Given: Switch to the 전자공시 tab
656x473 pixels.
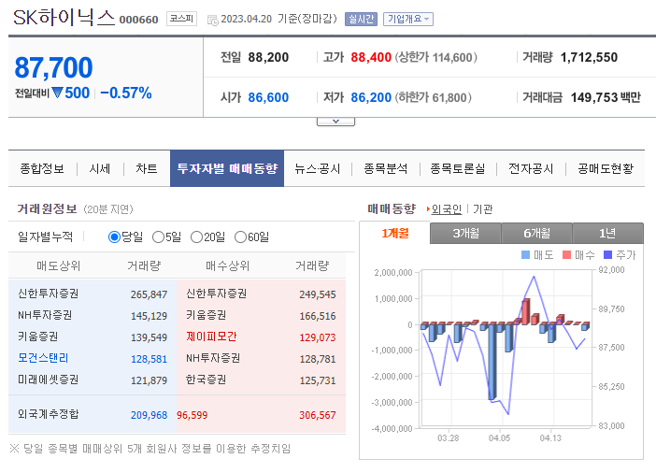Looking at the screenshot, I should [x=531, y=168].
